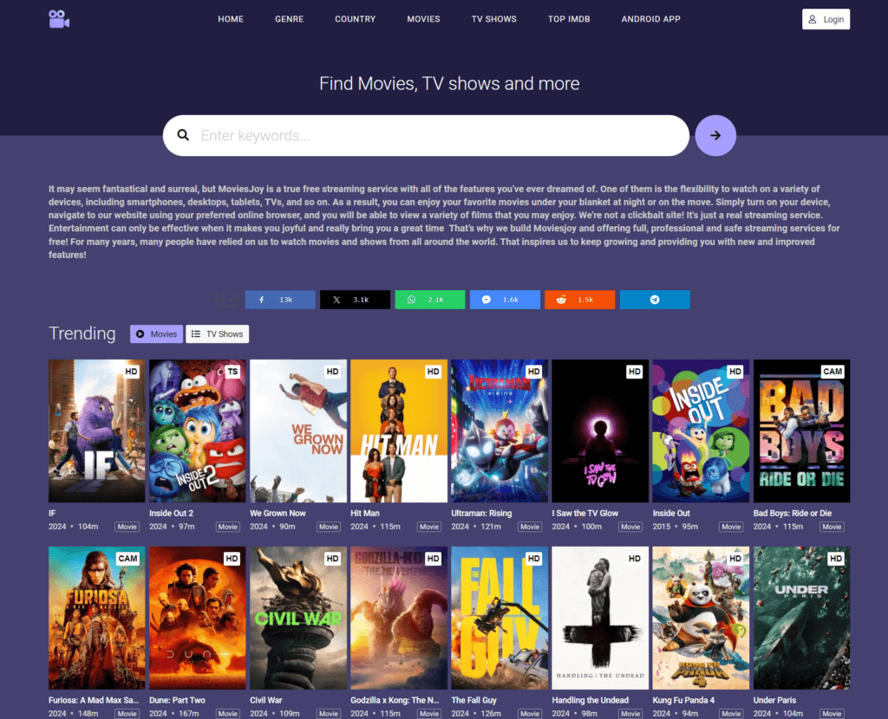Share on Reddit
Screen dimensions: 888x719
(x=579, y=300)
